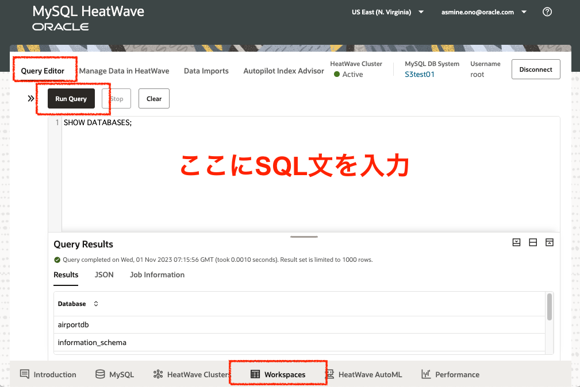Click line number 1 in editor gutter

(57, 122)
